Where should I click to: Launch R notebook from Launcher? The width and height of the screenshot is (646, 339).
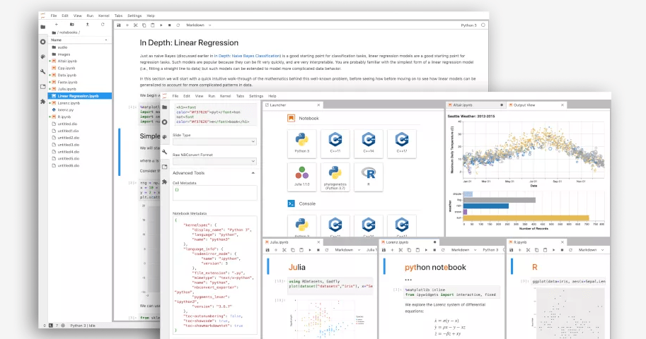pos(369,177)
